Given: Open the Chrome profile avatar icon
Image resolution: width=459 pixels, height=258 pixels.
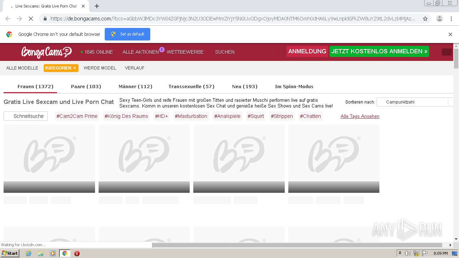Looking at the screenshot, I should point(439,19).
